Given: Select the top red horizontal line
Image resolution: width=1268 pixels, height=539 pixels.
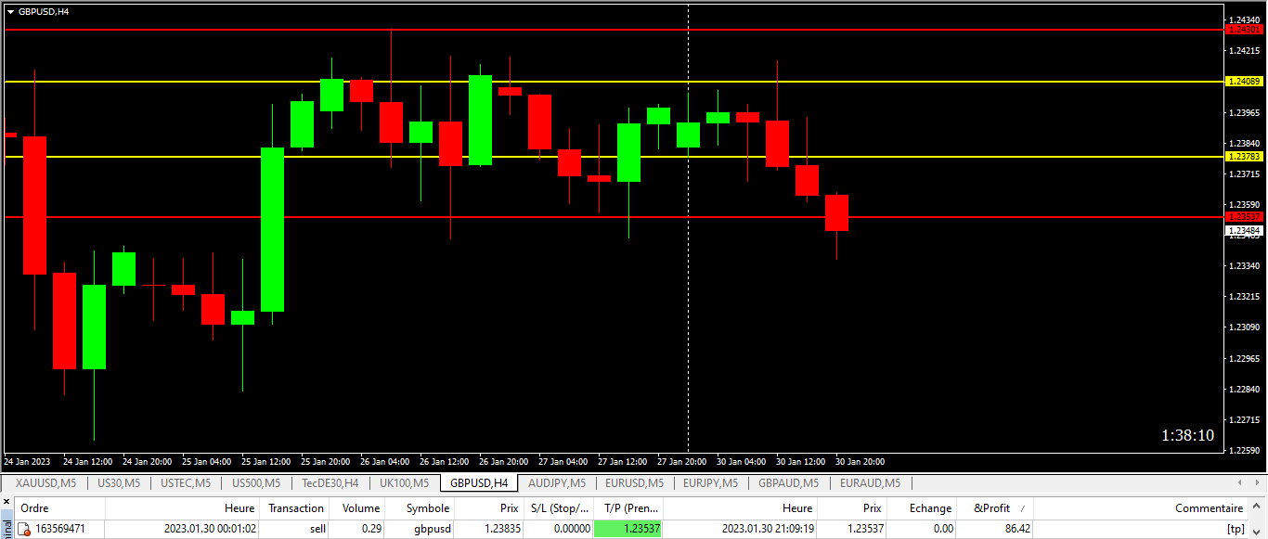Looking at the screenshot, I should click(613, 30).
